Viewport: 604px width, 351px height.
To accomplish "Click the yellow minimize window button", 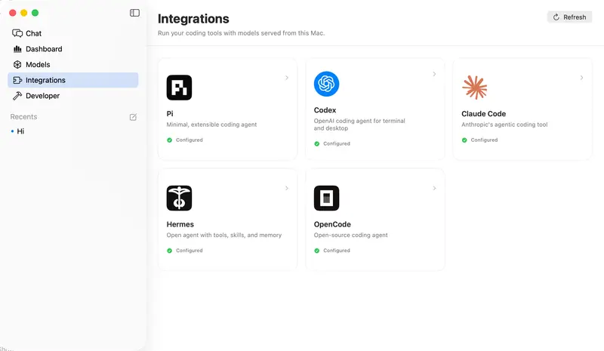I will (x=24, y=13).
